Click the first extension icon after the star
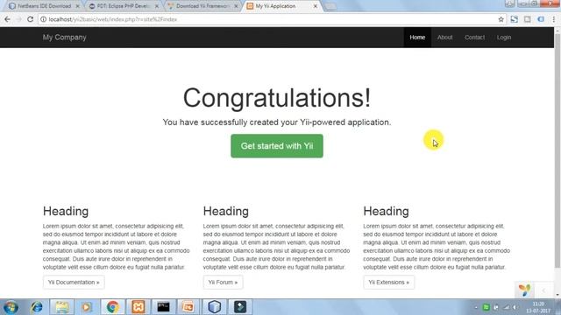561x315 pixels. (x=515, y=19)
